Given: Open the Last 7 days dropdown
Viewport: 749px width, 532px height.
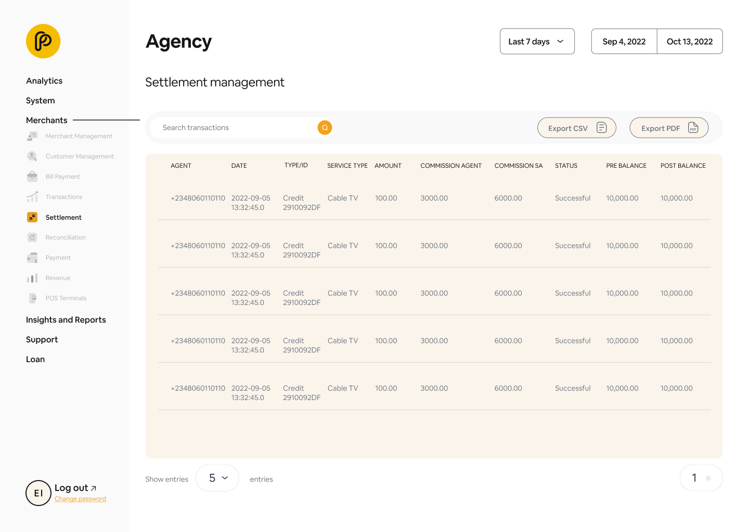Looking at the screenshot, I should tap(537, 42).
